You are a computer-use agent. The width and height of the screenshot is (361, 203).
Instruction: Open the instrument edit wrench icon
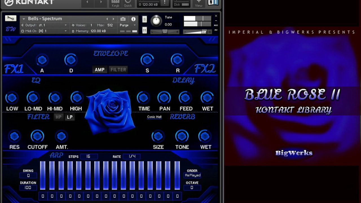(10, 18)
